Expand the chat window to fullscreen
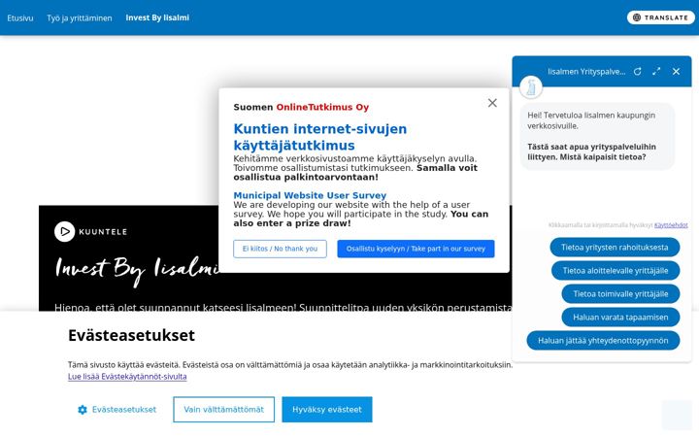Viewport: 699px width, 437px height. pyautogui.click(x=656, y=71)
